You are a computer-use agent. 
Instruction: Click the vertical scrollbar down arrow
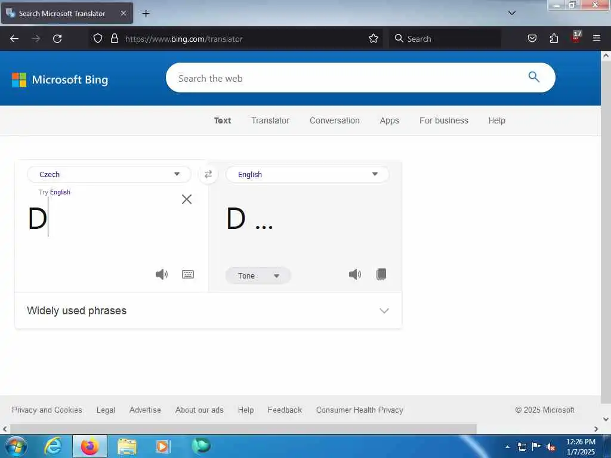click(606, 419)
